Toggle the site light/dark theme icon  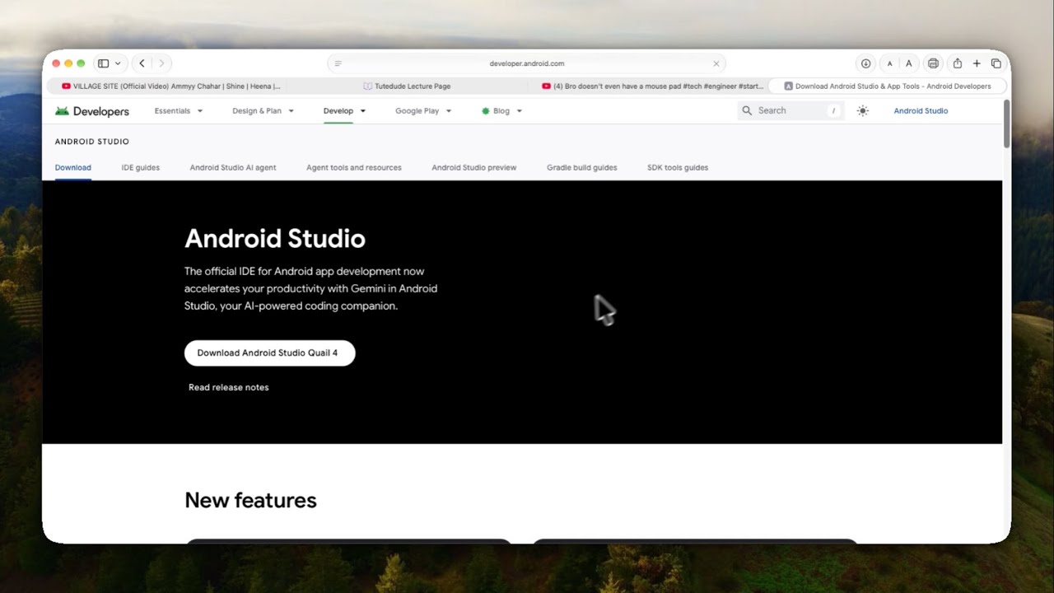pos(862,110)
